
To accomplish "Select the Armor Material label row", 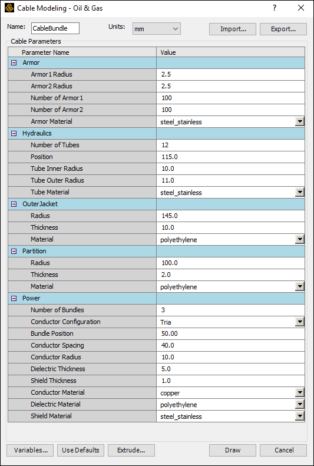I will 82,121.
